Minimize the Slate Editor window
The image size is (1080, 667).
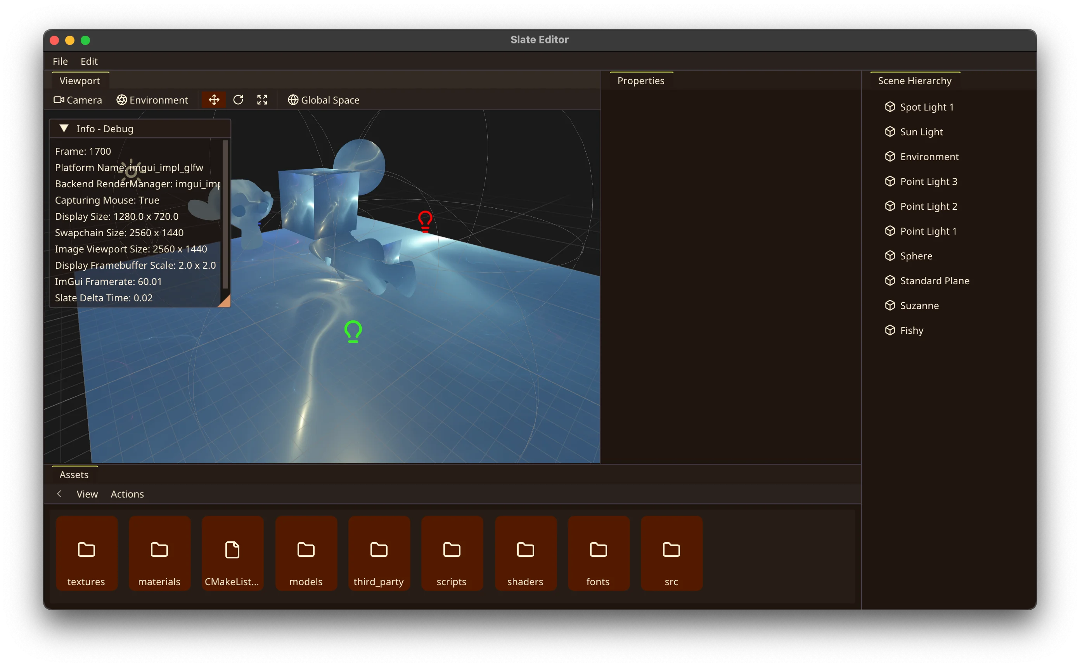click(70, 40)
